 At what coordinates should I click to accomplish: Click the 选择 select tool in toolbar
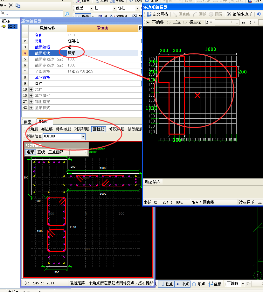[x=83, y=17]
